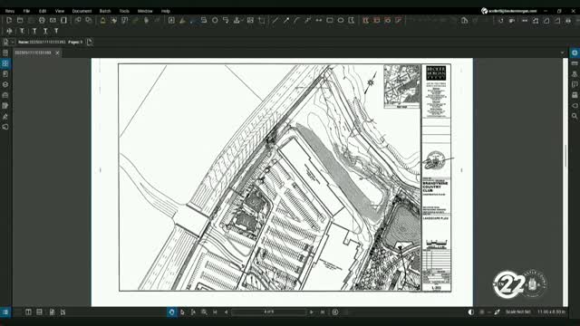580x326 pixels.
Task: Select the Dimension line tool
Action: [318, 20]
